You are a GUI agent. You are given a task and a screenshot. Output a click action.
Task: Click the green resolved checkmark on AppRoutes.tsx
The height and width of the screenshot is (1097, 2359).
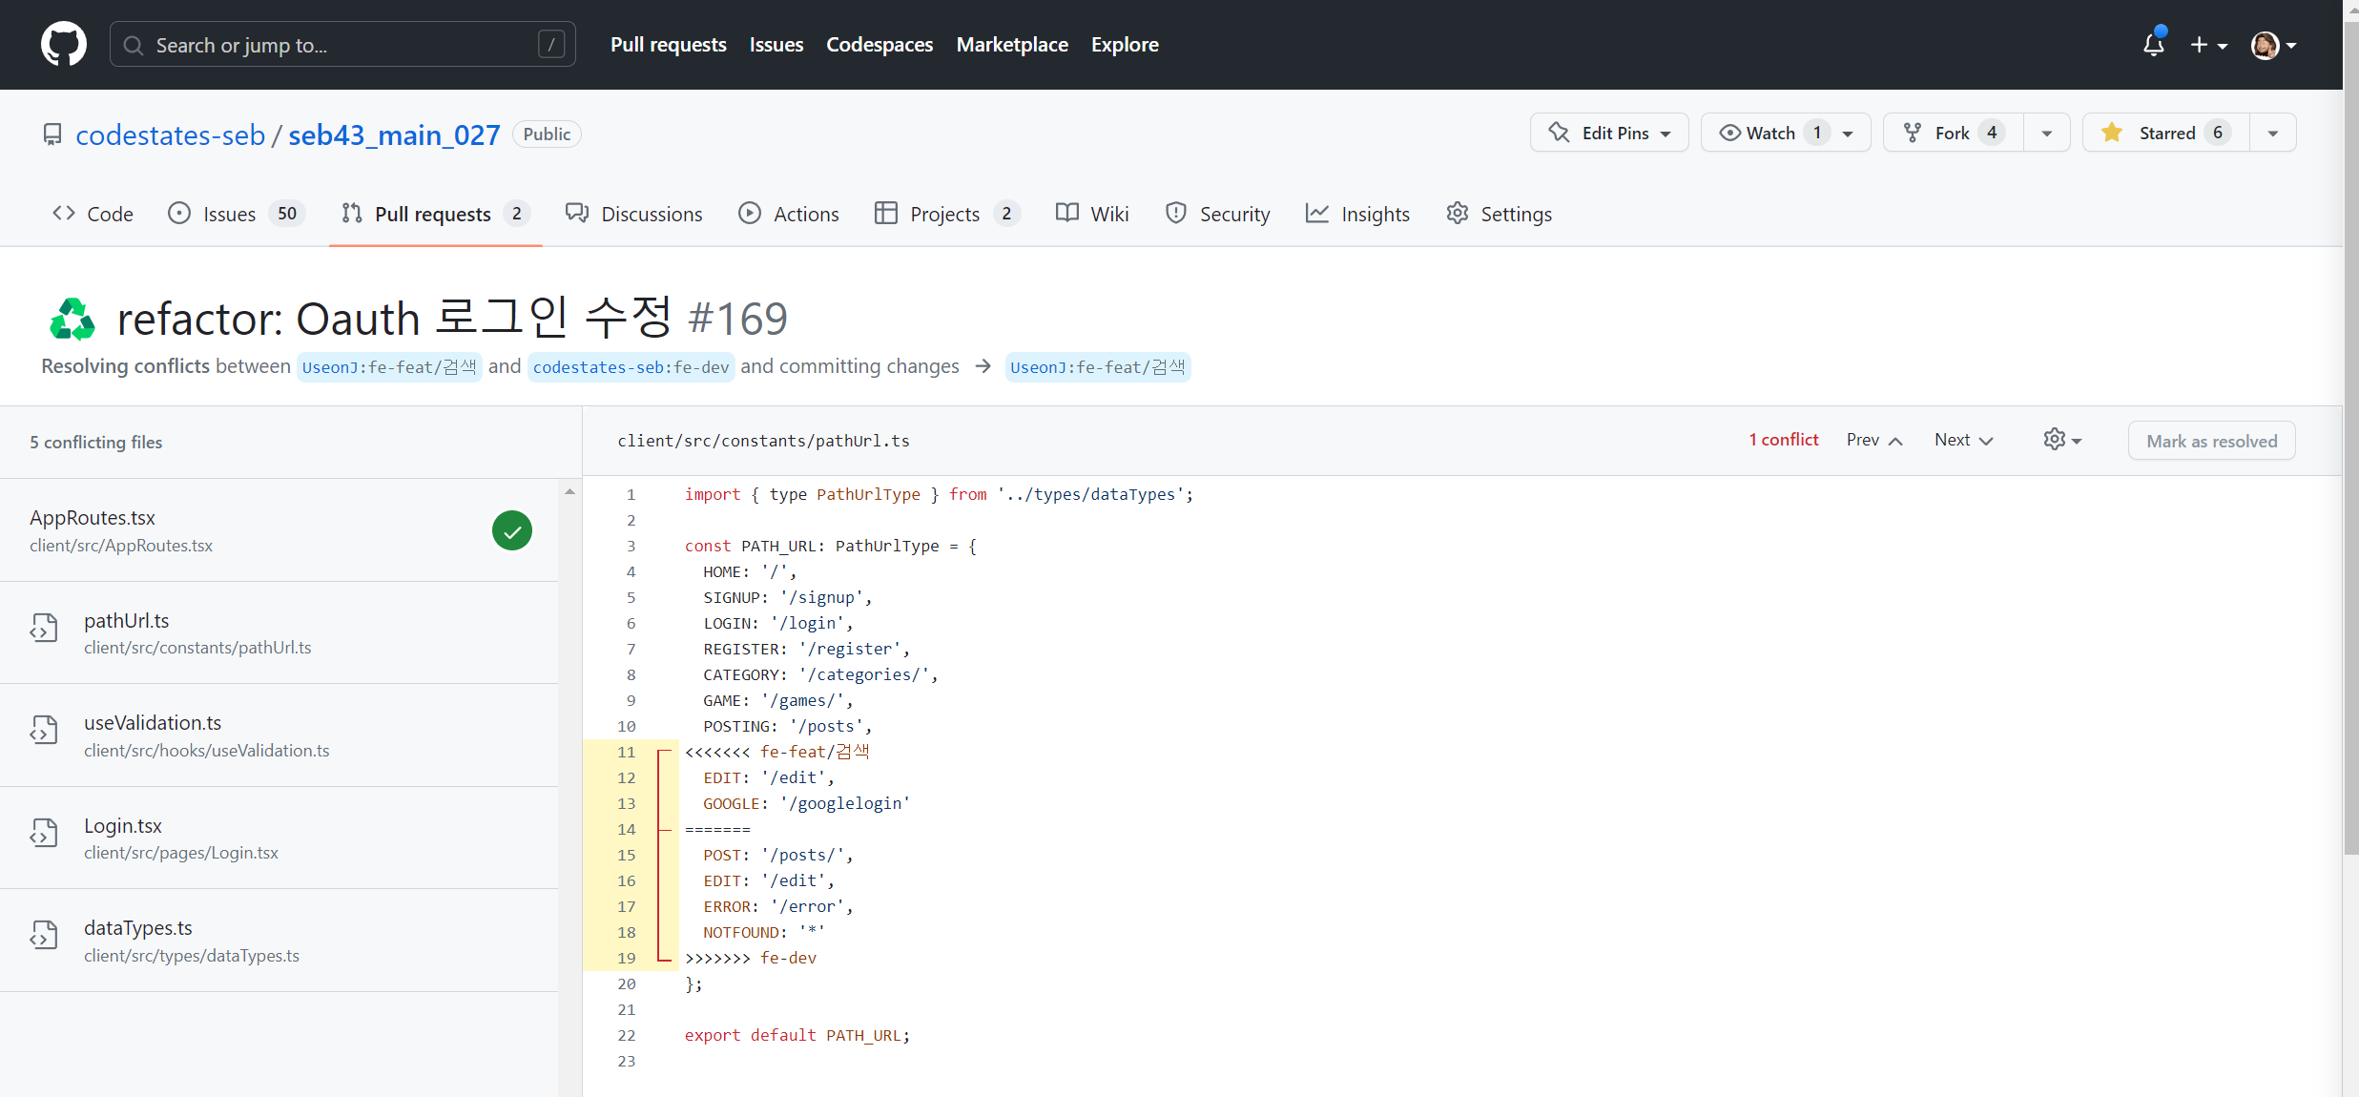point(512,531)
